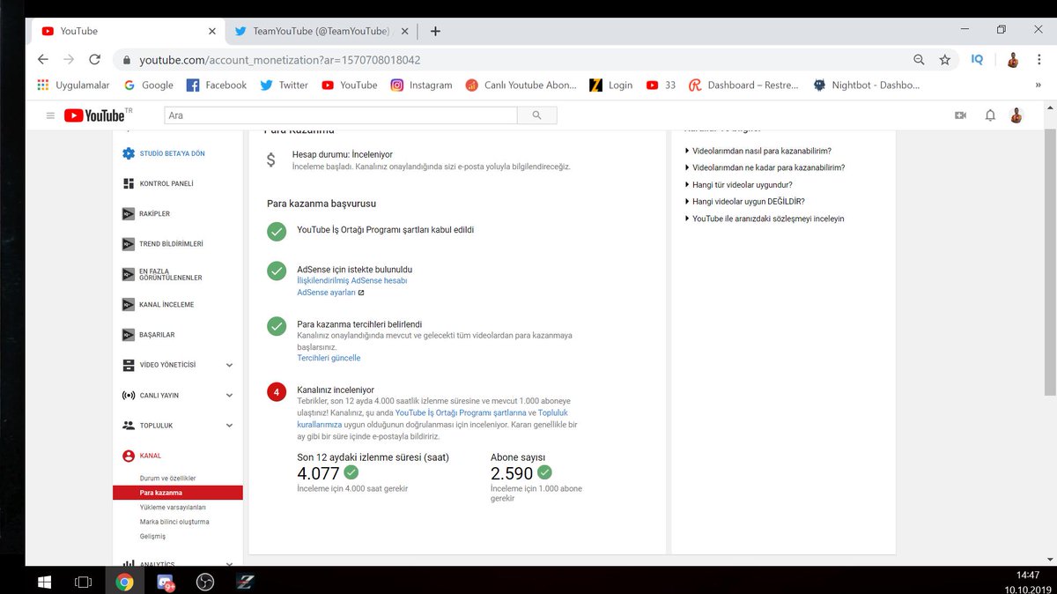Open Chrome three-dot menu

[x=1039, y=60]
